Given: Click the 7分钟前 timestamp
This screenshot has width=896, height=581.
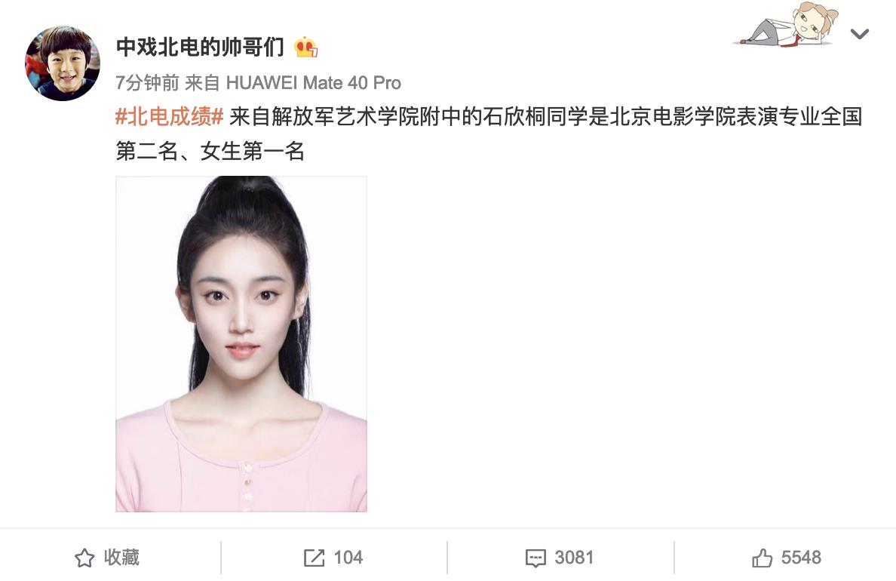Looking at the screenshot, I should point(147,83).
